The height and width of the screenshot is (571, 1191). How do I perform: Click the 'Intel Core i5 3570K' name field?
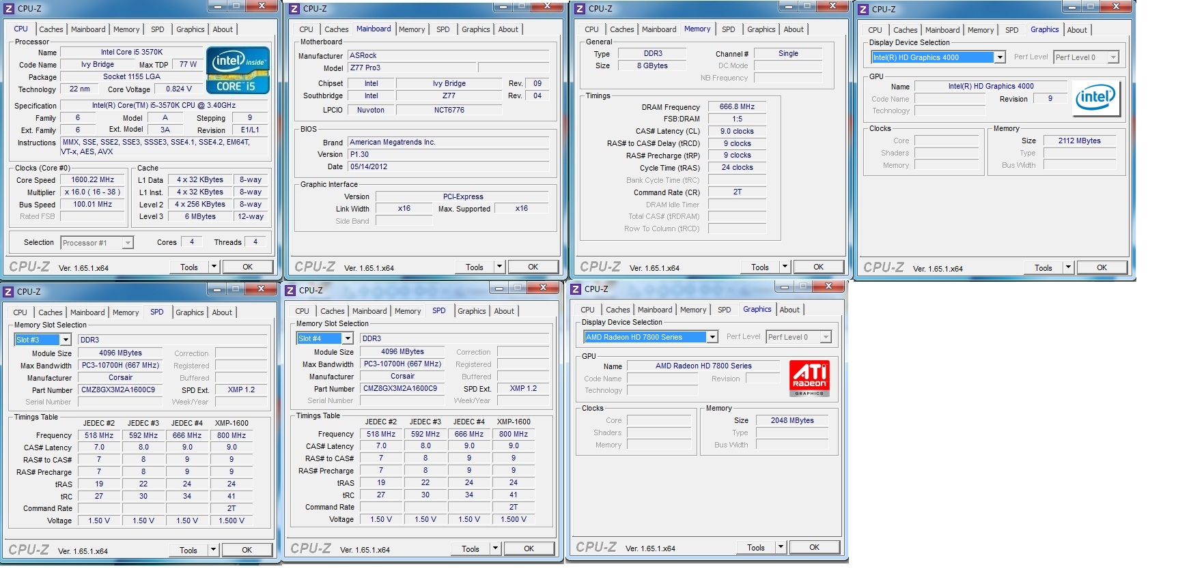[132, 52]
